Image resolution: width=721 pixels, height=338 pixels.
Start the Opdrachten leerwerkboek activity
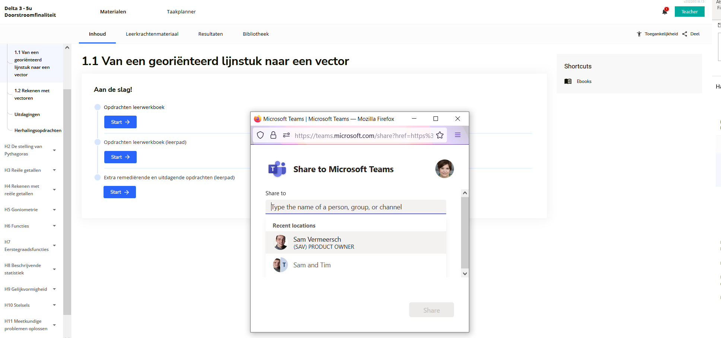tap(120, 122)
